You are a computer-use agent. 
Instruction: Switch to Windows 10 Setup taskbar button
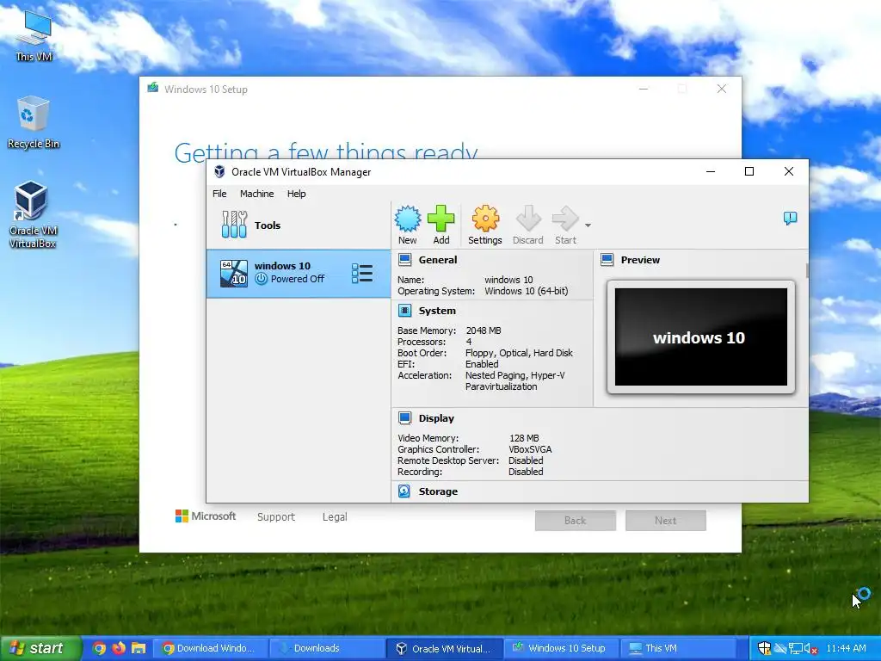click(x=561, y=648)
